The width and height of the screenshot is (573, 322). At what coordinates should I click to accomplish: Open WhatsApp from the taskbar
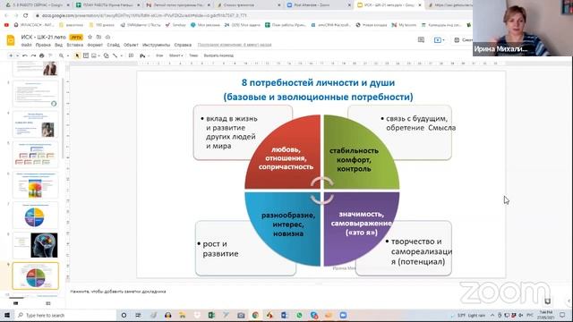coord(299,315)
